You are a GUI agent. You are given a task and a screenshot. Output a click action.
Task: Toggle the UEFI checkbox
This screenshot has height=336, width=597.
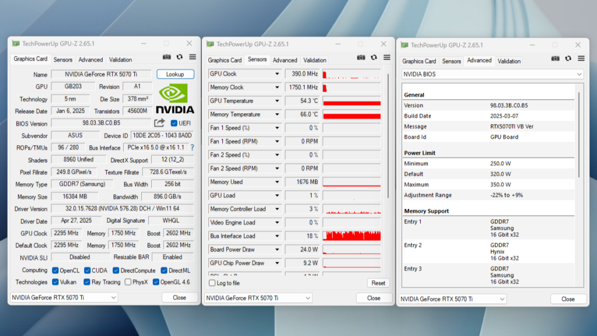(174, 123)
